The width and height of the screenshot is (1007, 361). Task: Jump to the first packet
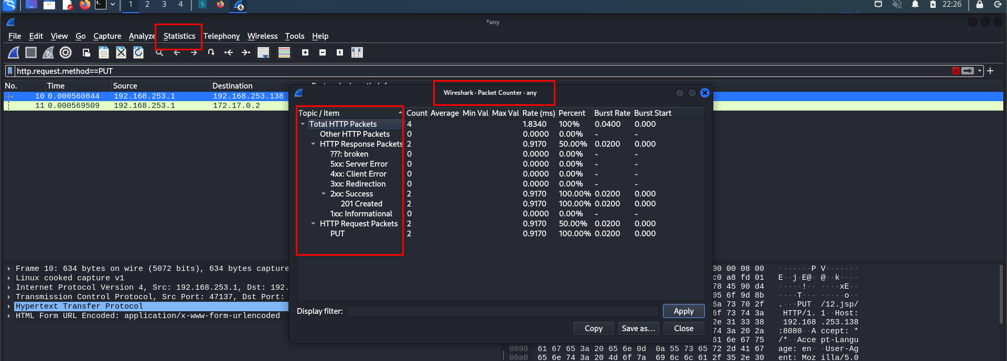point(229,52)
